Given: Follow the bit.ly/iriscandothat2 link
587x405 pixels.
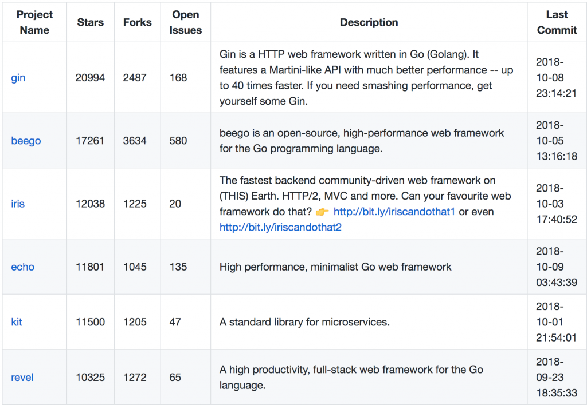Looking at the screenshot, I should [x=280, y=227].
